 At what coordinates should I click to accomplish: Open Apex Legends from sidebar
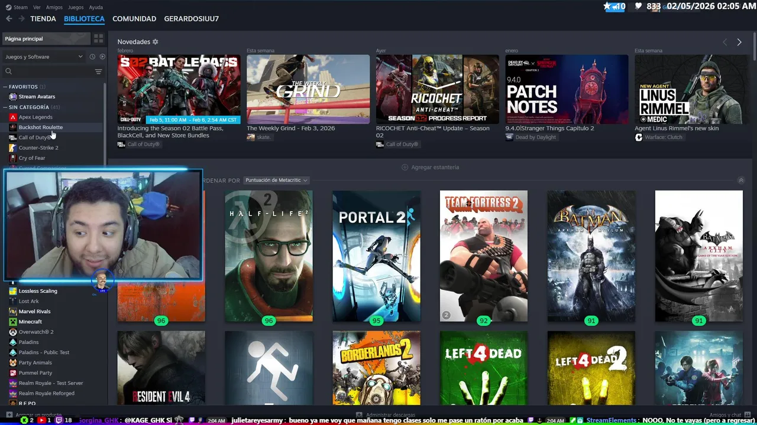click(x=35, y=117)
